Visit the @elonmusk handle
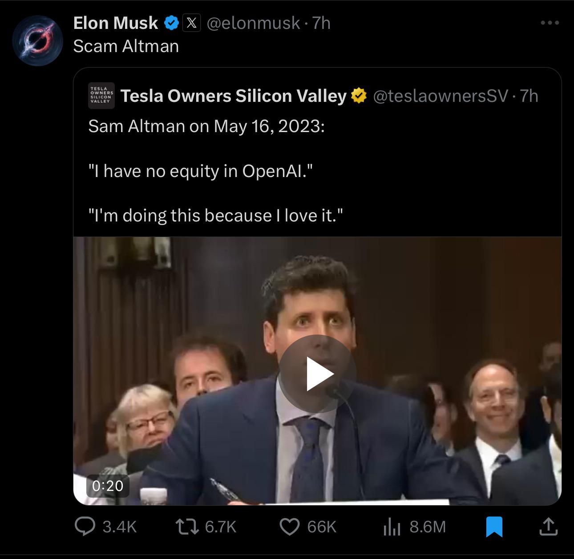The height and width of the screenshot is (559, 574). pos(253,23)
